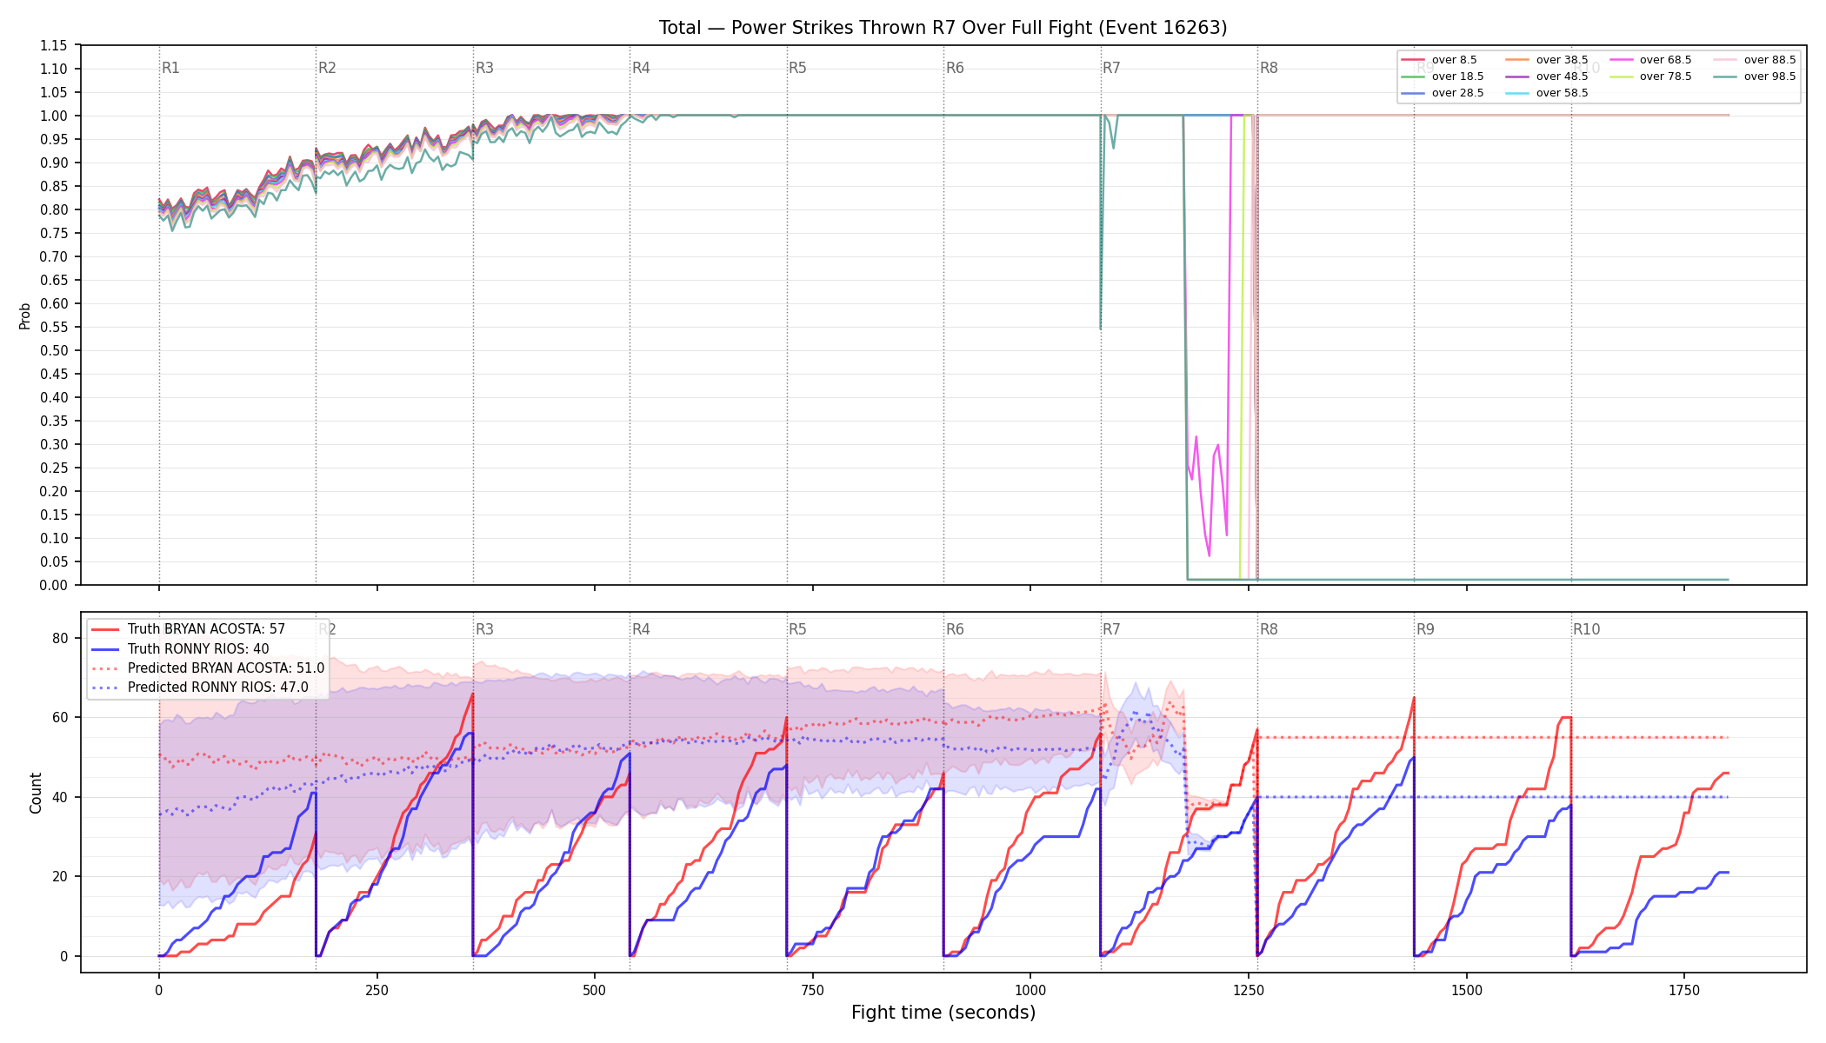Image resolution: width=1826 pixels, height=1043 pixels.
Task: Click the 'Fight time (seconds)' axis label
Action: click(943, 1013)
